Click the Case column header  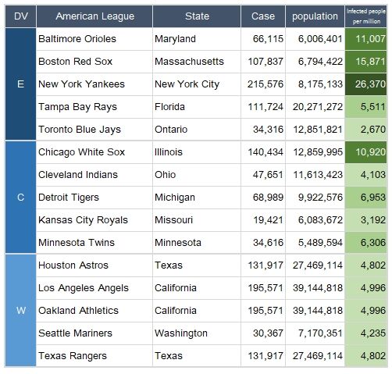[x=263, y=16]
